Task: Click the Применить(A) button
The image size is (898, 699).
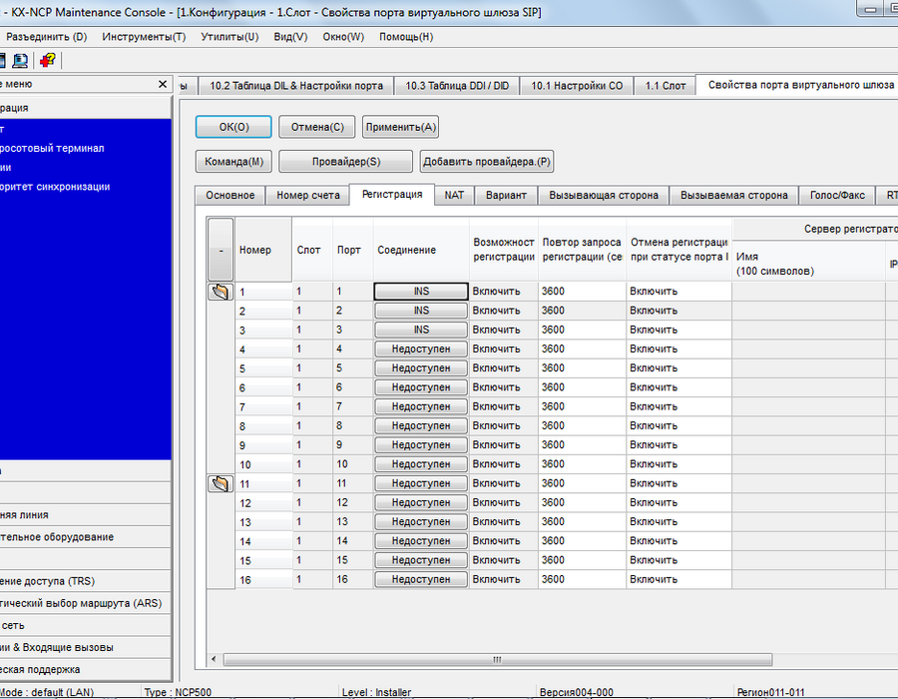Action: pyautogui.click(x=401, y=127)
